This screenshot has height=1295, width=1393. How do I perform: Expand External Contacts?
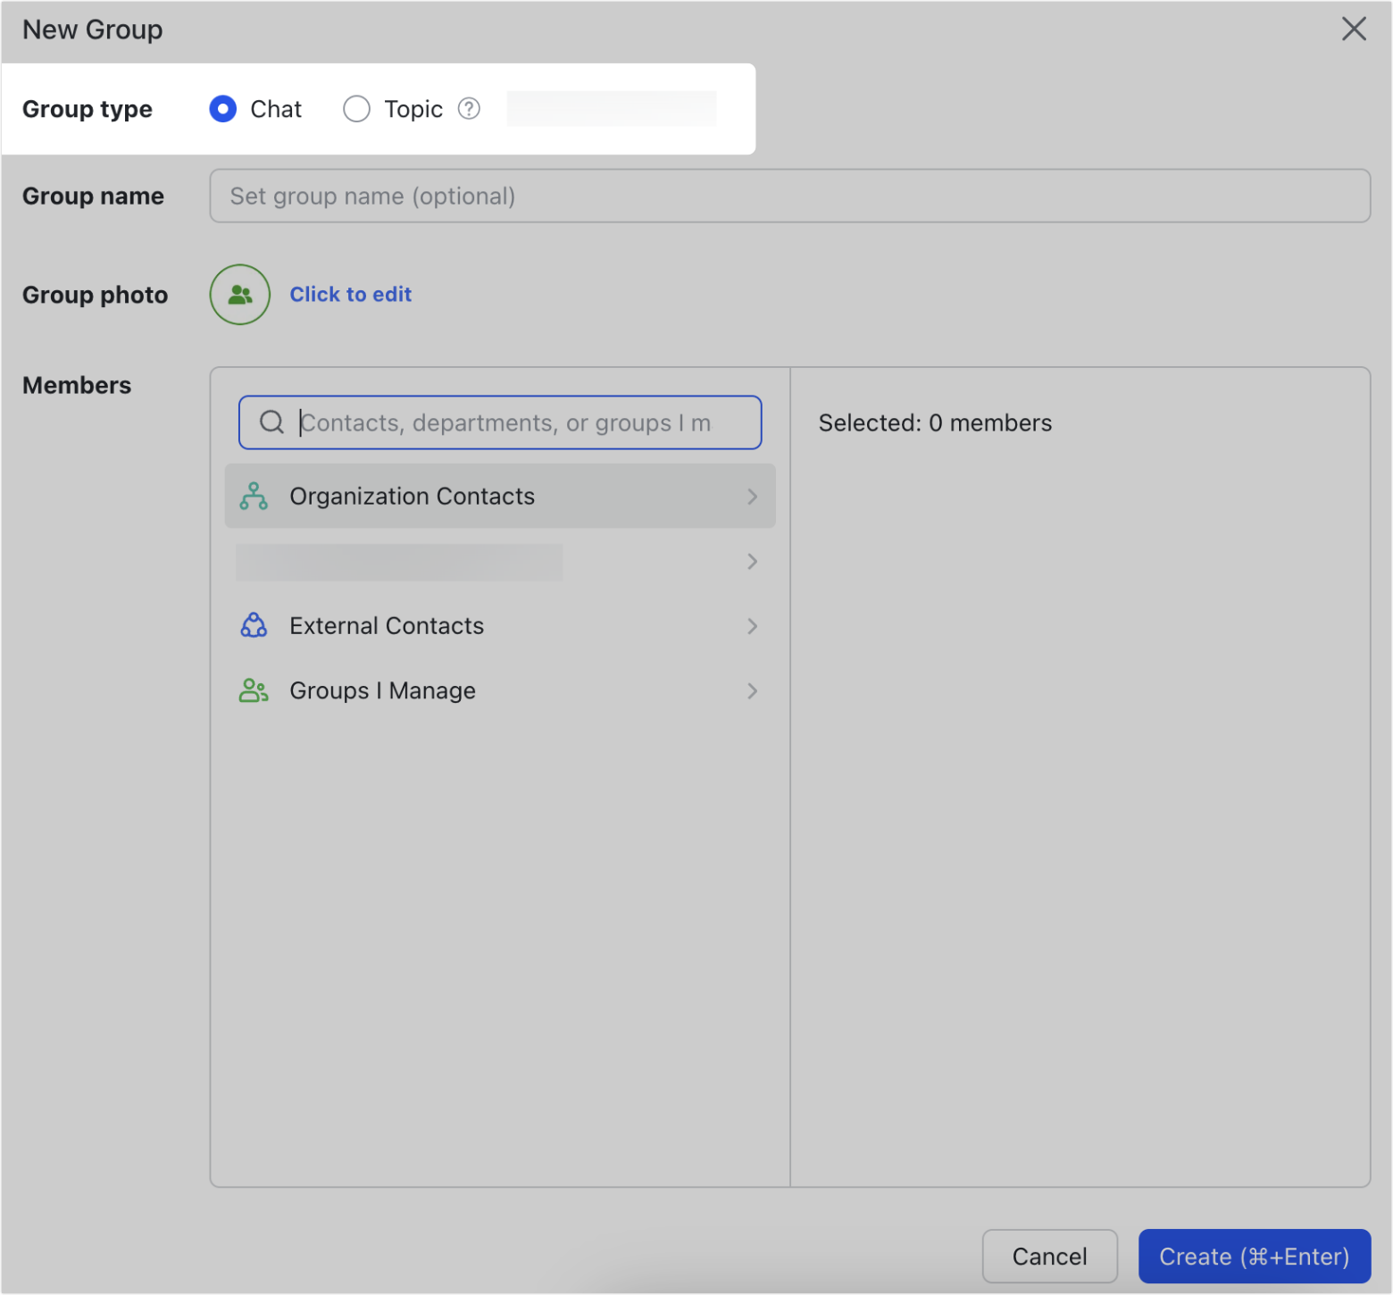point(753,626)
